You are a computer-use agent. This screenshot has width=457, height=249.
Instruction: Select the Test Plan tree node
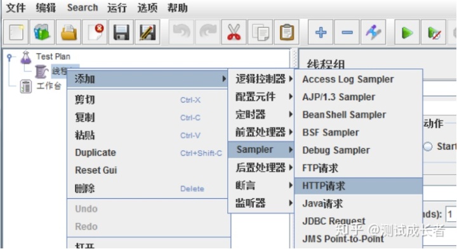[53, 57]
